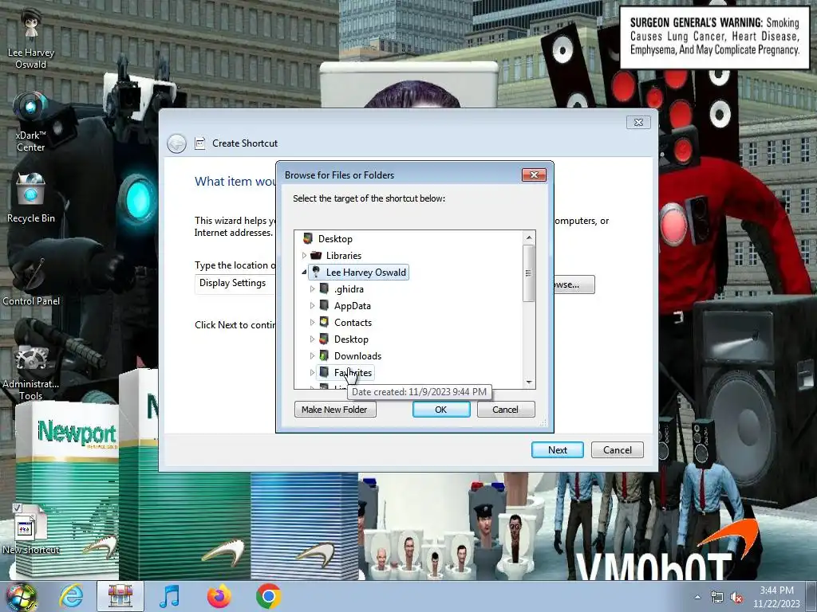The image size is (817, 612).
Task: Click Cancel in Create Shortcut wizard
Action: (x=618, y=450)
